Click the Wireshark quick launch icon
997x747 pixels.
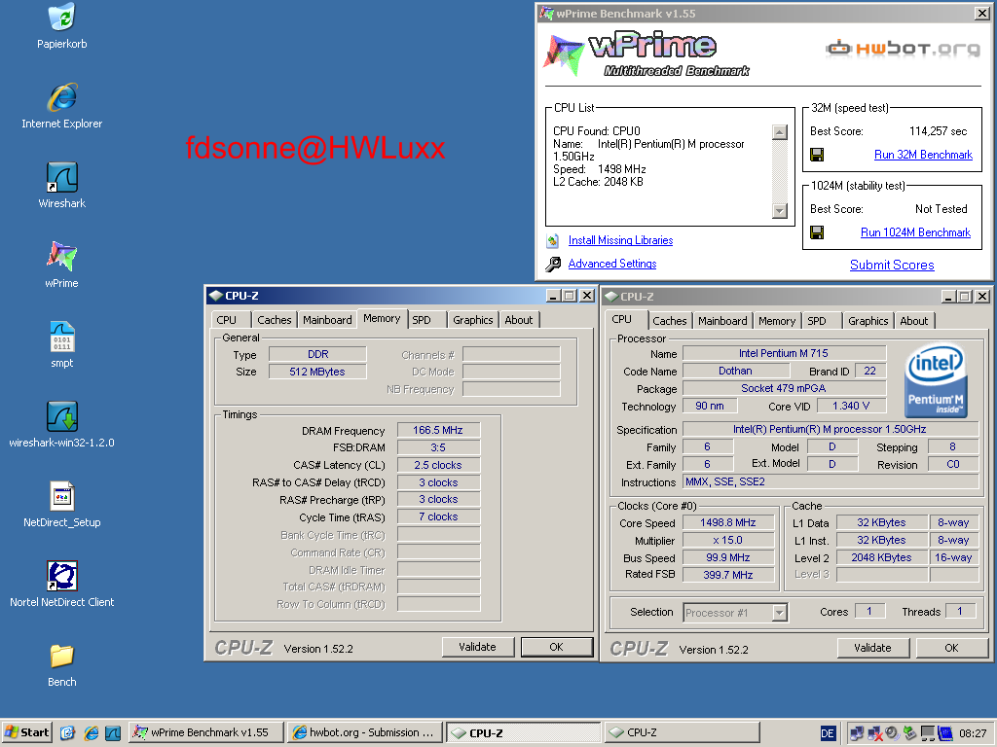point(113,733)
